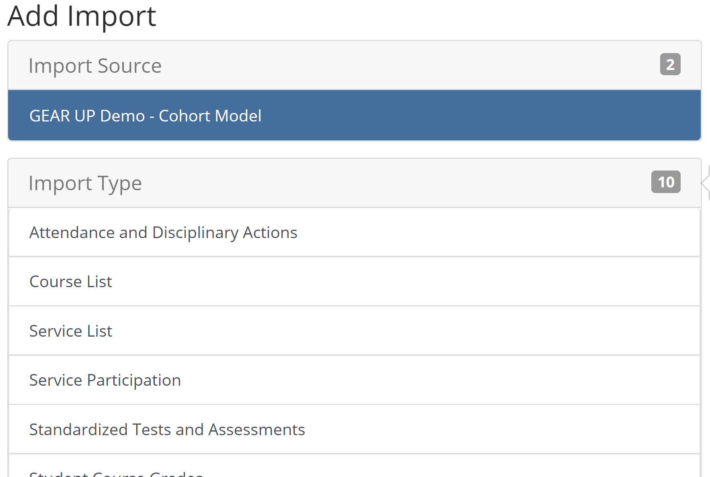Click the Import Type heading text

point(85,183)
